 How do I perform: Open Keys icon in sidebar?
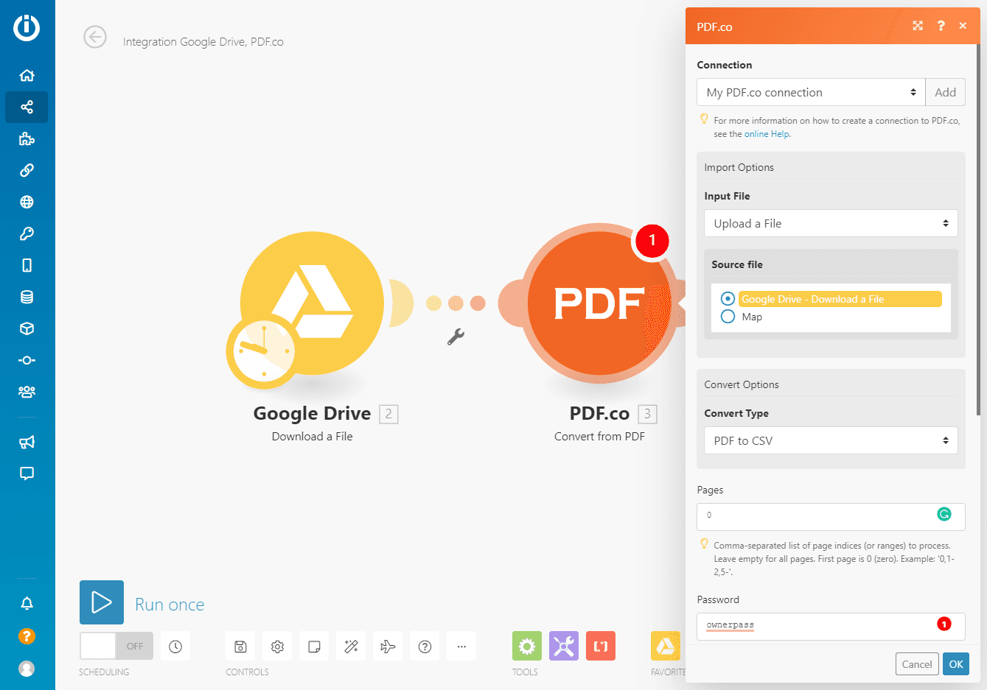[27, 233]
